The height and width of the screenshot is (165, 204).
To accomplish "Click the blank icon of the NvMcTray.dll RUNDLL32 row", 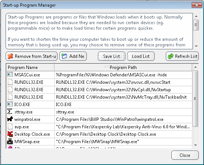I will click(x=10, y=97).
